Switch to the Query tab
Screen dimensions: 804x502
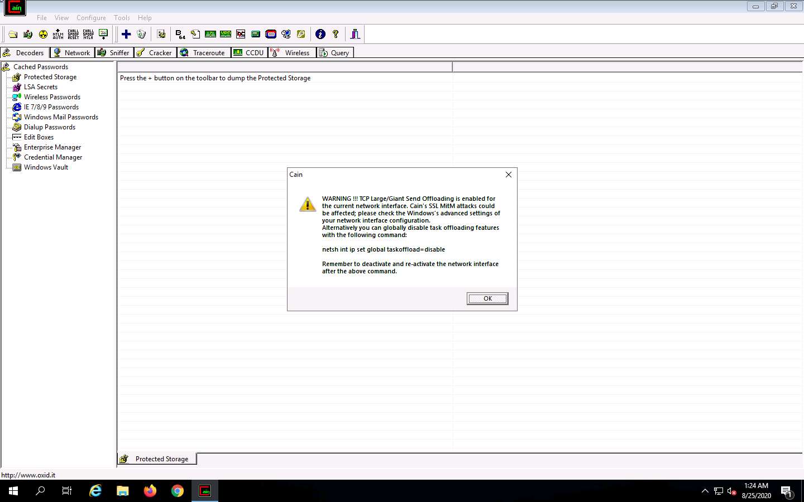click(335, 52)
